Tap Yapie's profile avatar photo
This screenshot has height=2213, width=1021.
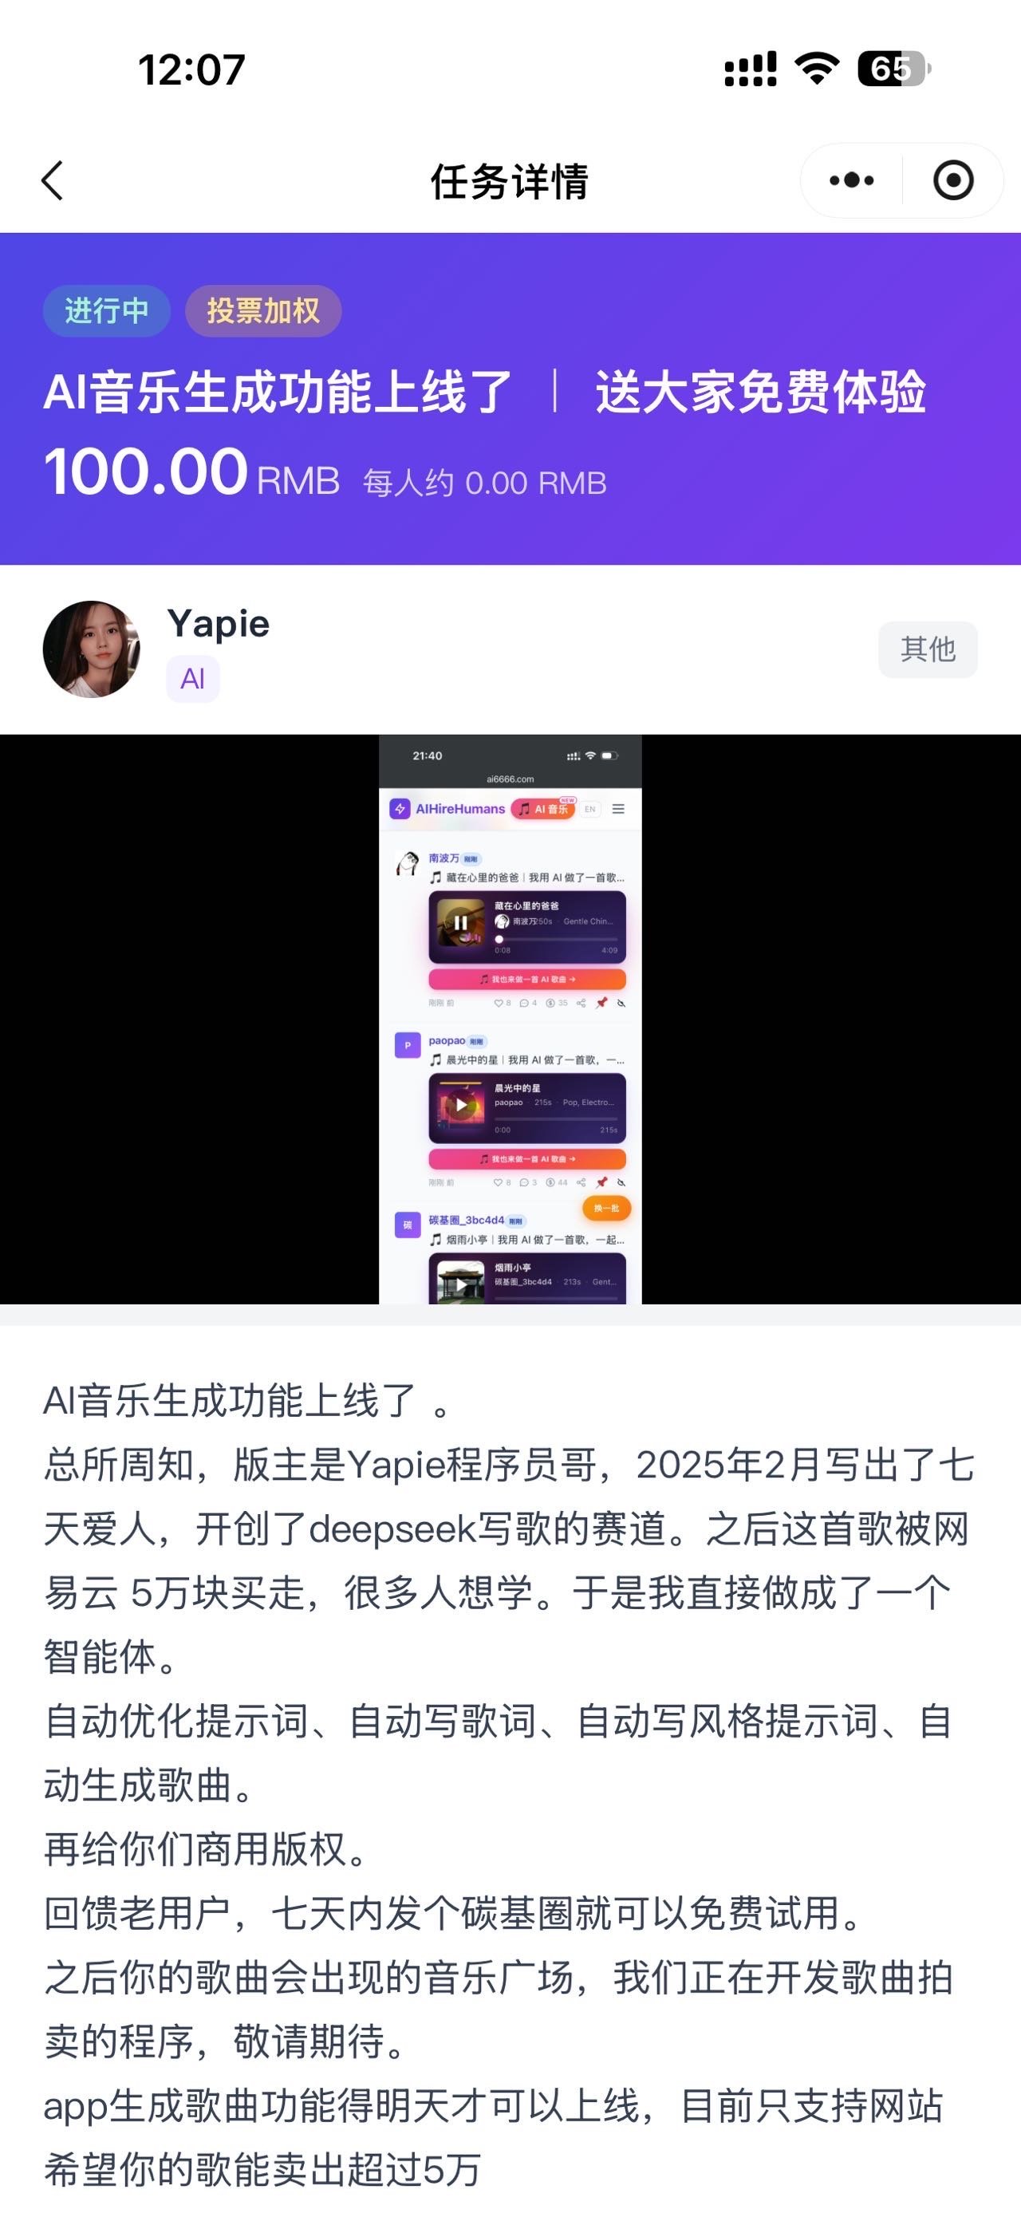click(91, 649)
